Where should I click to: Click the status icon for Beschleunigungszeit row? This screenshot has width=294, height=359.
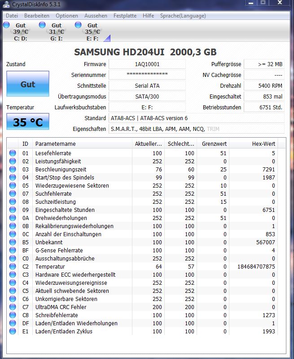pos(13,169)
